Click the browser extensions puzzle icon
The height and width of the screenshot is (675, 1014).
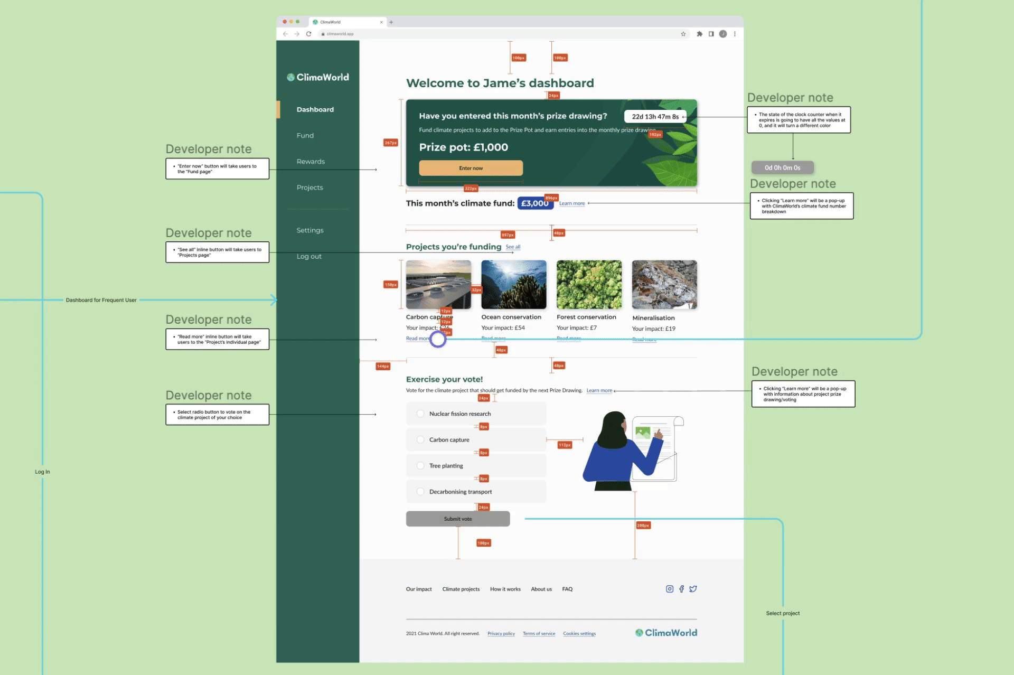click(699, 34)
